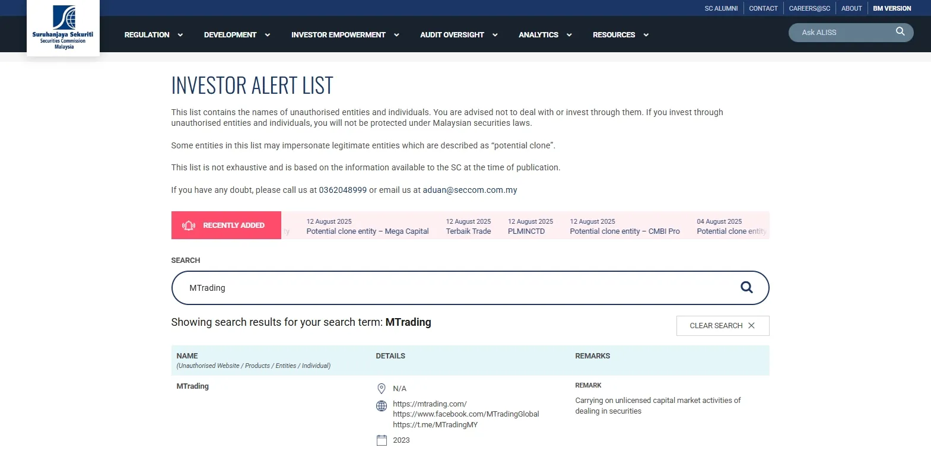Open the Contact page link

coord(763,8)
